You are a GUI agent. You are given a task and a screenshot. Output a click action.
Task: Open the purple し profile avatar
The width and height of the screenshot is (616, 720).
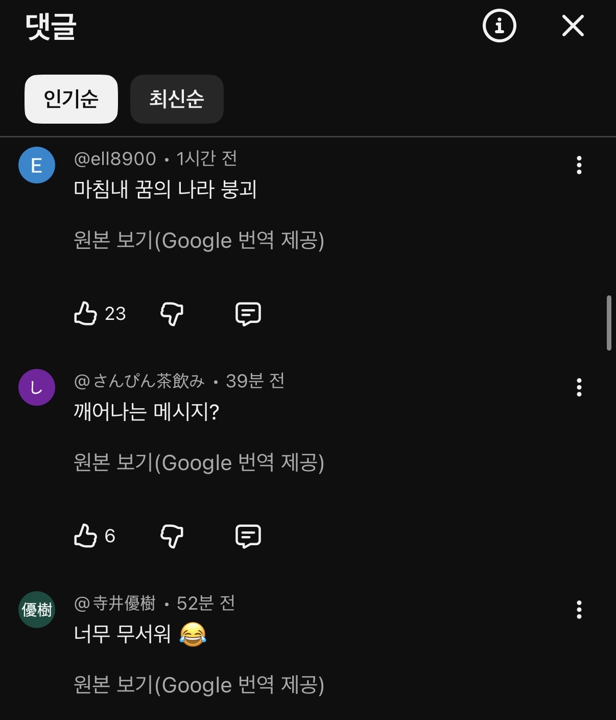[x=37, y=387]
